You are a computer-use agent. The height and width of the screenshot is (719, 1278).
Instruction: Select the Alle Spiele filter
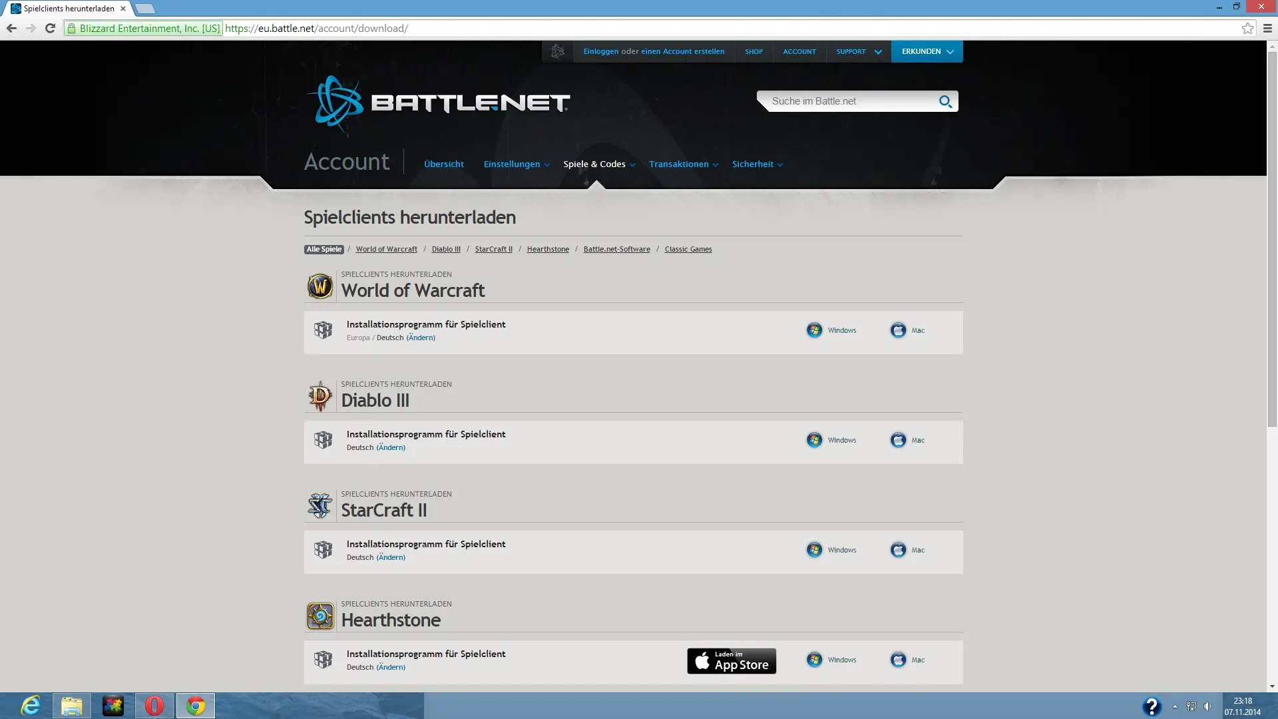pos(324,249)
